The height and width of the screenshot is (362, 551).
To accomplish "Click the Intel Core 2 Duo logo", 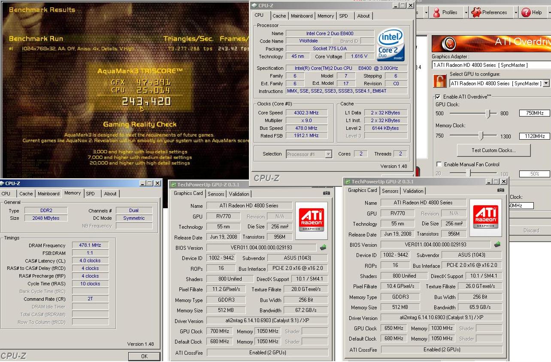I will [x=391, y=44].
